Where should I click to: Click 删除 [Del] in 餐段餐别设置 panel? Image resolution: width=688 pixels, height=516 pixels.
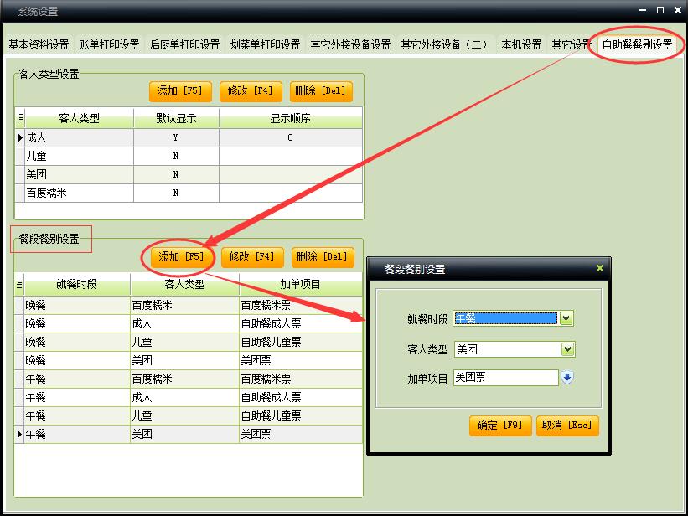coord(323,256)
